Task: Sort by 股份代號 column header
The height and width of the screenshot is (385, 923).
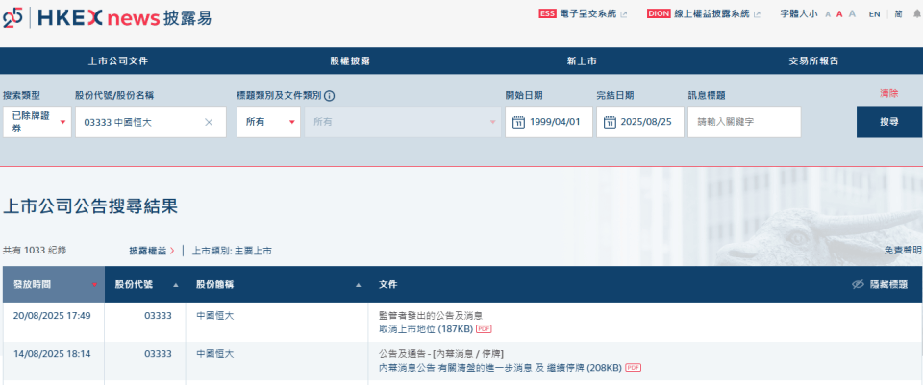Action: click(145, 284)
